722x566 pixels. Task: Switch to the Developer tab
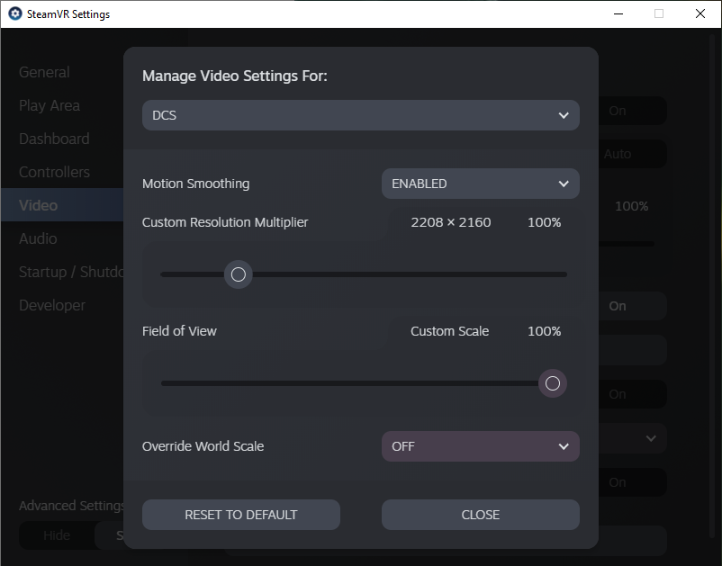[x=52, y=305]
